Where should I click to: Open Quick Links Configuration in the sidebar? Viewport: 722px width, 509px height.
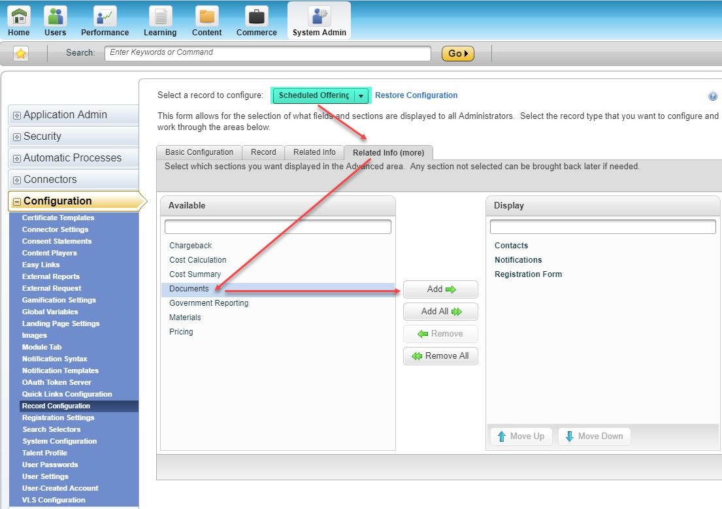pyautogui.click(x=67, y=394)
